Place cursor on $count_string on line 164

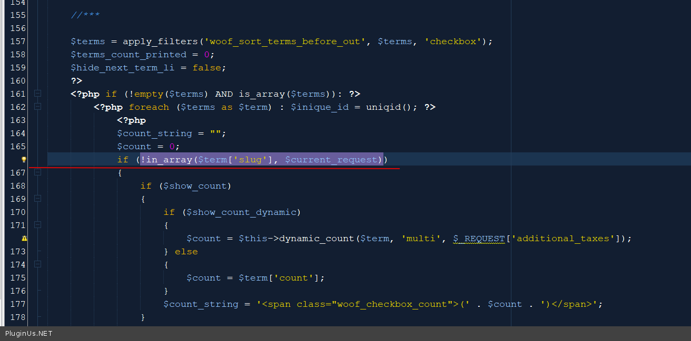tap(155, 133)
